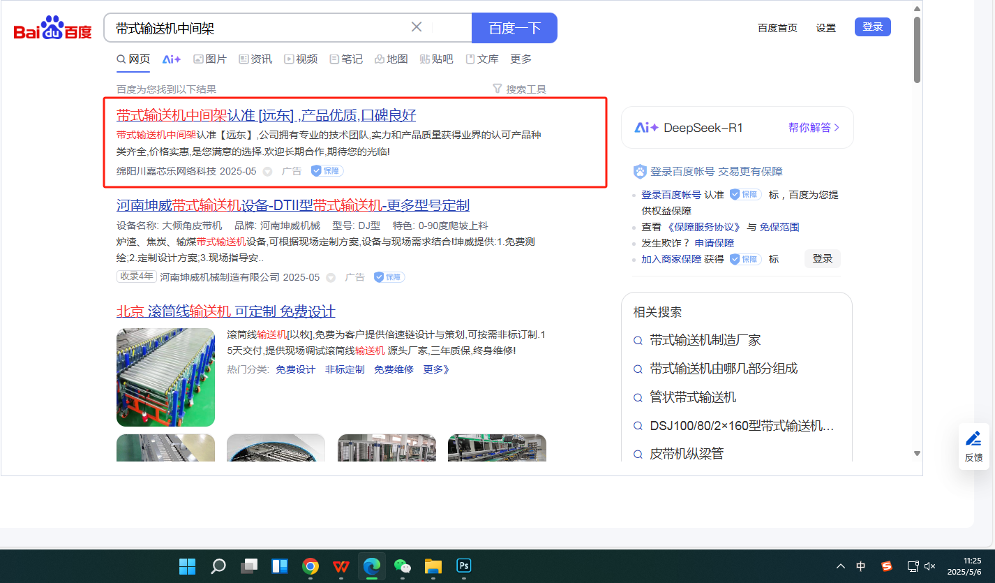995x583 pixels.
Task: Expand the 更多 search categories menu
Action: tap(521, 59)
